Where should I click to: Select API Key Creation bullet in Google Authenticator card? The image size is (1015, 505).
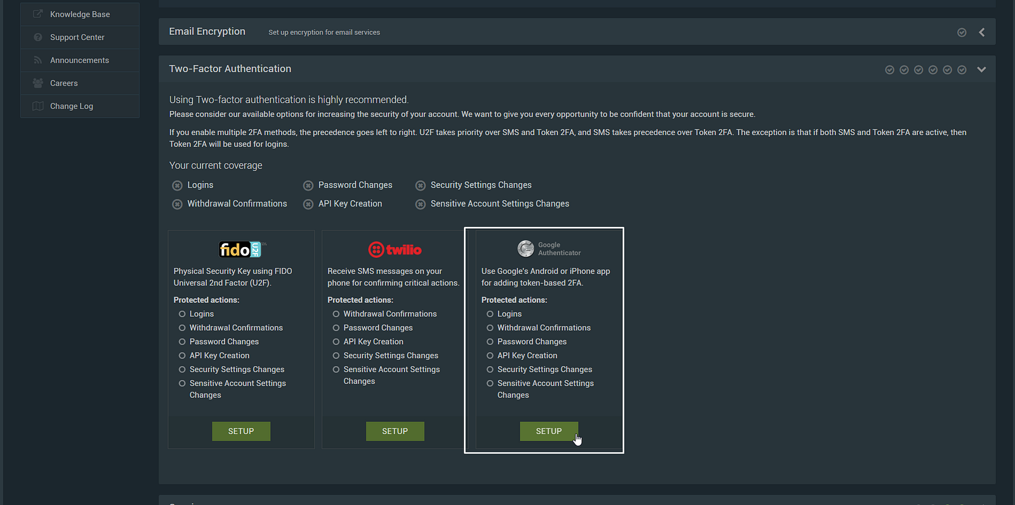tap(490, 355)
